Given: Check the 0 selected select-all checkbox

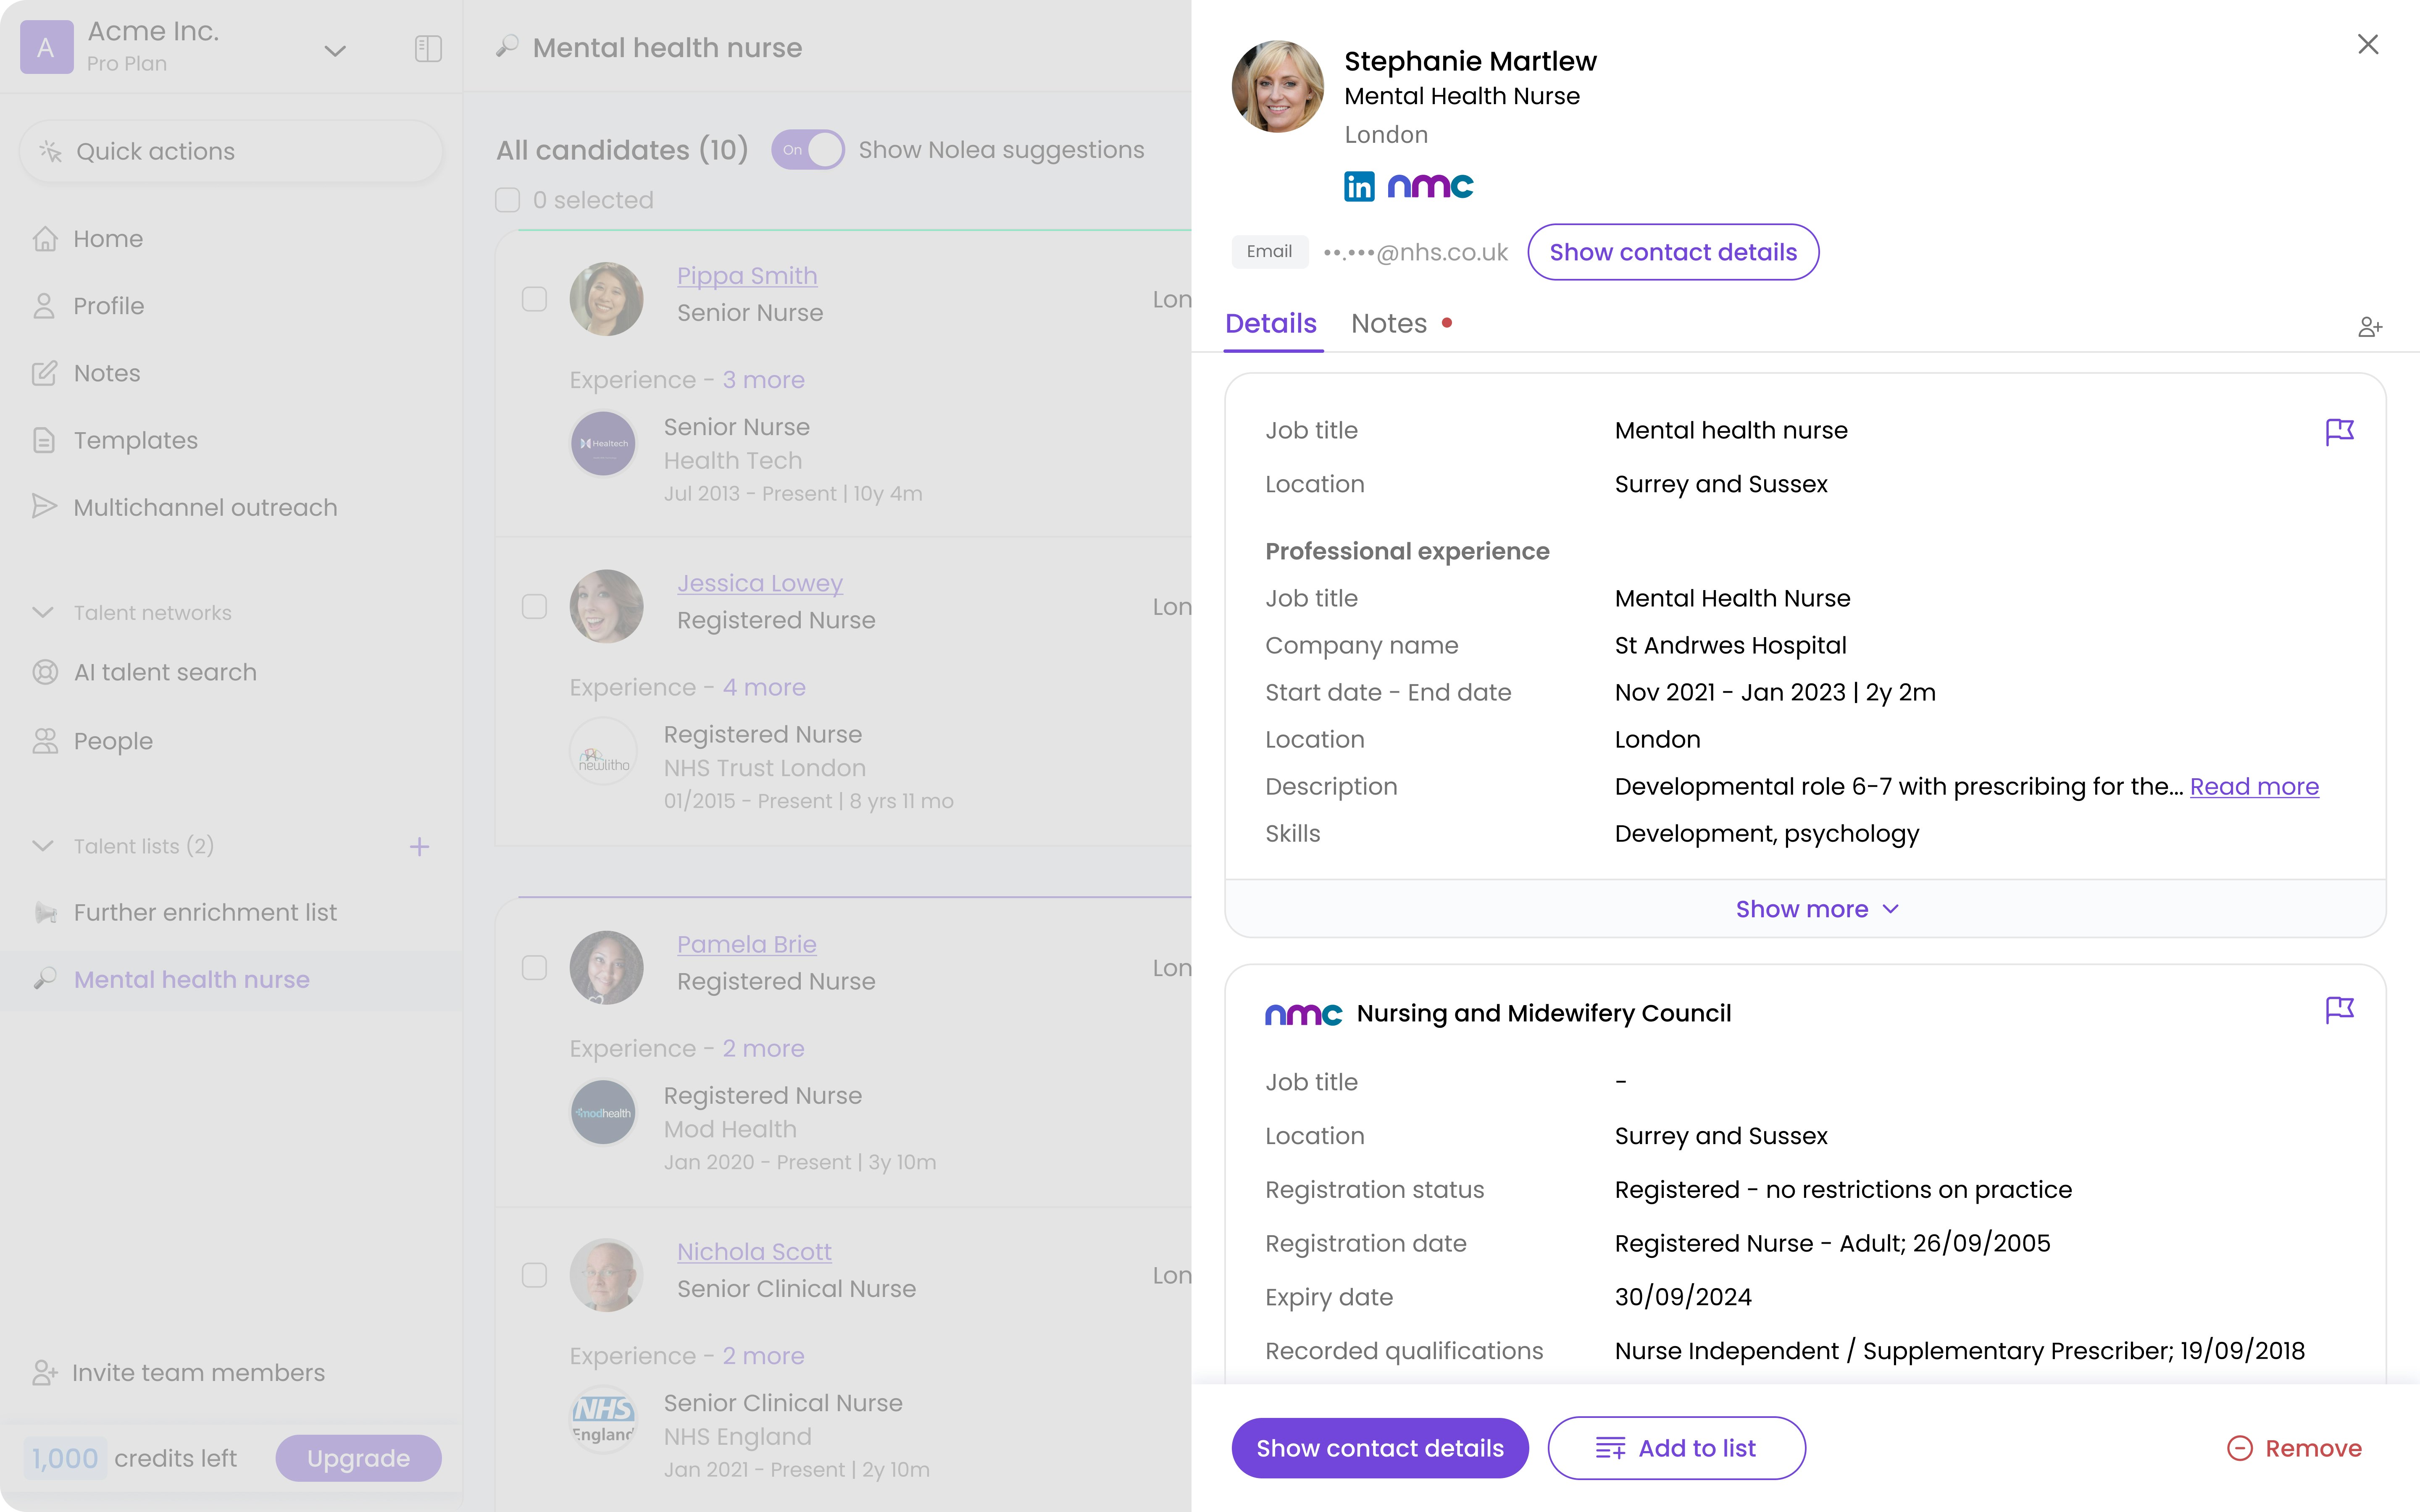Looking at the screenshot, I should coord(508,200).
